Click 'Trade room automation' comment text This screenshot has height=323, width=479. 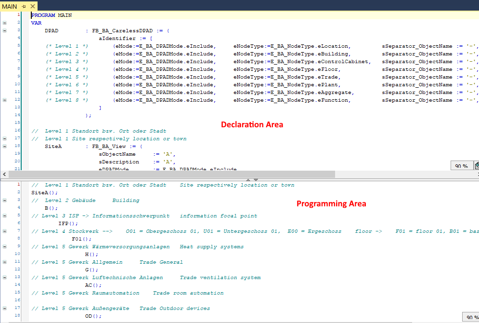[188, 293]
